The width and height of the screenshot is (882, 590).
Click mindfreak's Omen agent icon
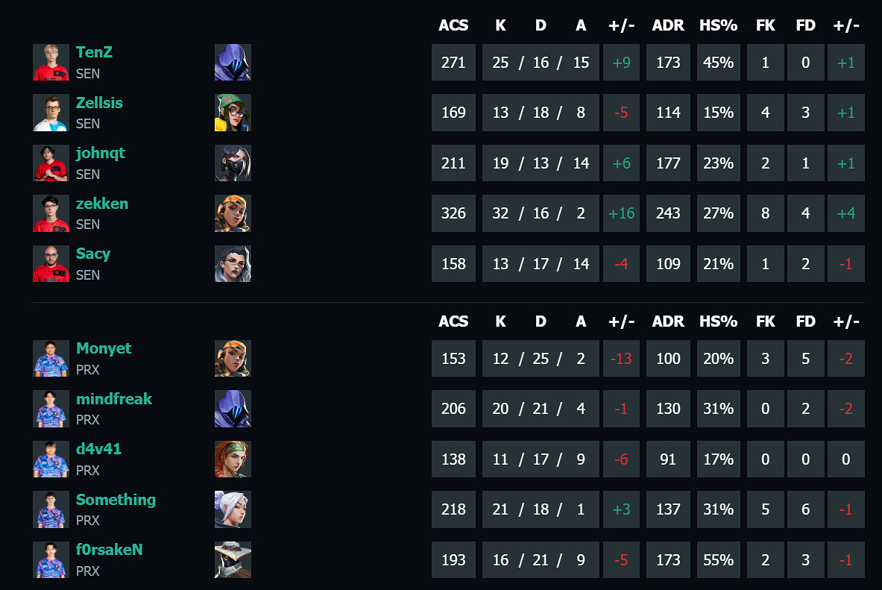[233, 409]
